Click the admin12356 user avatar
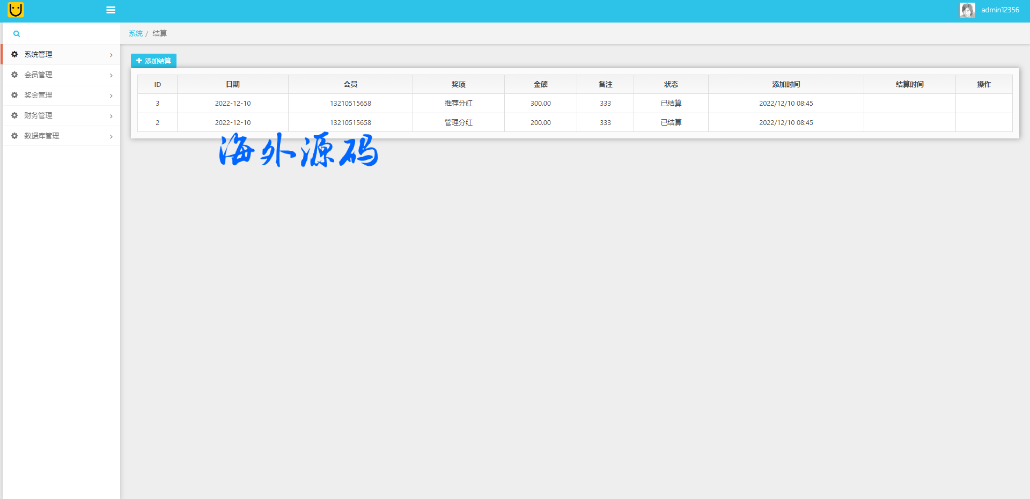The width and height of the screenshot is (1030, 499). pos(967,10)
